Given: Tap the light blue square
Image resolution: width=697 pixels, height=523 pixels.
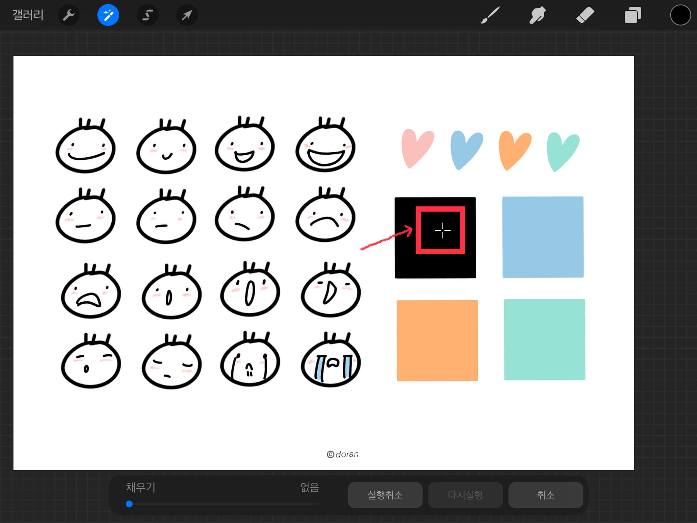Looking at the screenshot, I should [x=543, y=237].
